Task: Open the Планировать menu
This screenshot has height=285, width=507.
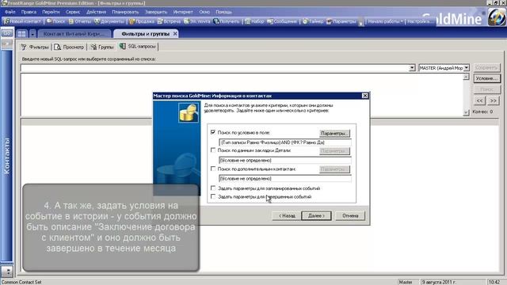Action: pyautogui.click(x=125, y=12)
